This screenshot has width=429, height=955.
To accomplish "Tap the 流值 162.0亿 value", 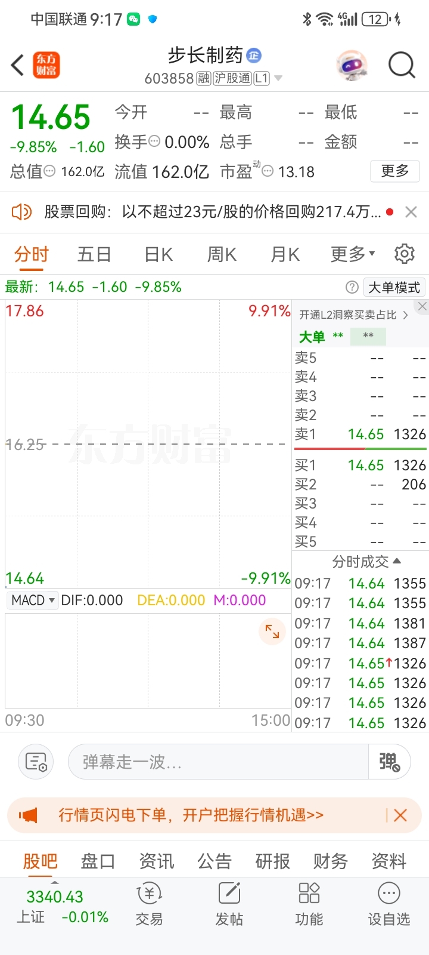I will (x=181, y=172).
